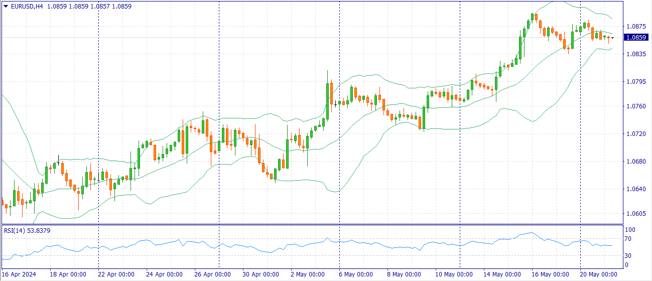Click the 1.0640 price axis label
Image resolution: width=652 pixels, height=281 pixels.
[x=635, y=189]
